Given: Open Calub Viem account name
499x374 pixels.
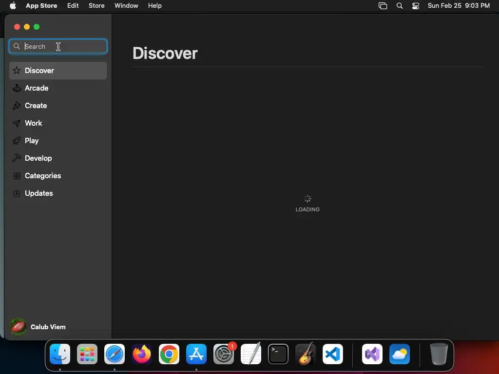Looking at the screenshot, I should tap(48, 327).
